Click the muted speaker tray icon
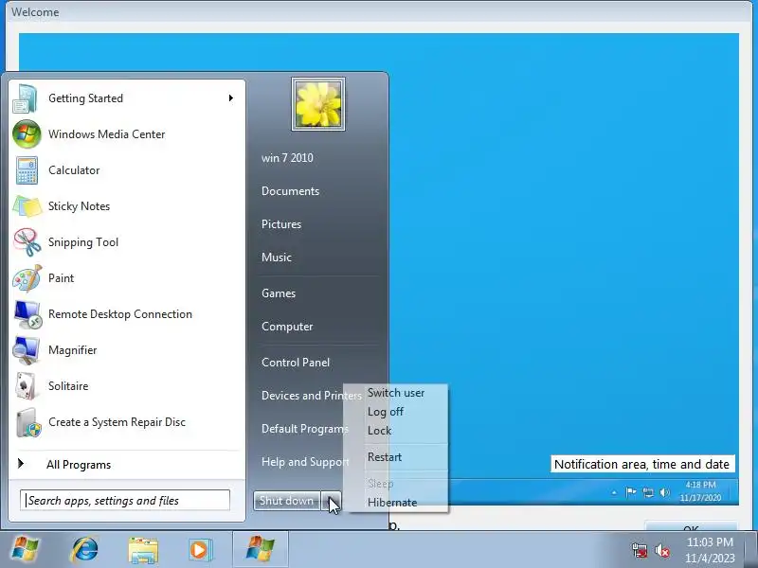Viewport: 758px width, 568px height. 661,550
